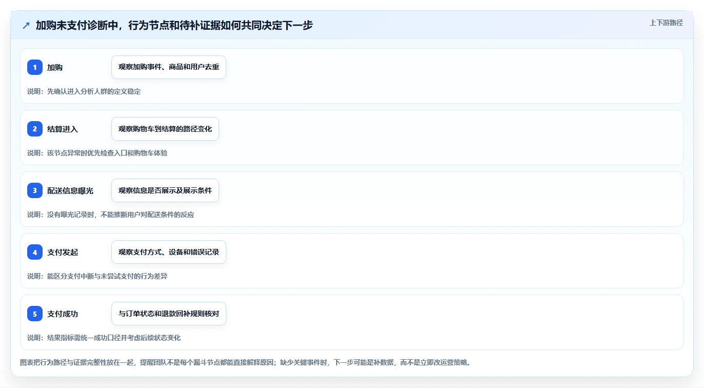The height and width of the screenshot is (388, 704).
Task: Click the step 1 number badge
Action: 35,67
